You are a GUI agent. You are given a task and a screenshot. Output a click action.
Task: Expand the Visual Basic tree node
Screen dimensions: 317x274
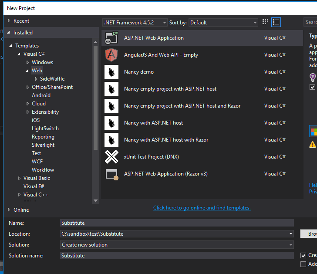pos(19,178)
